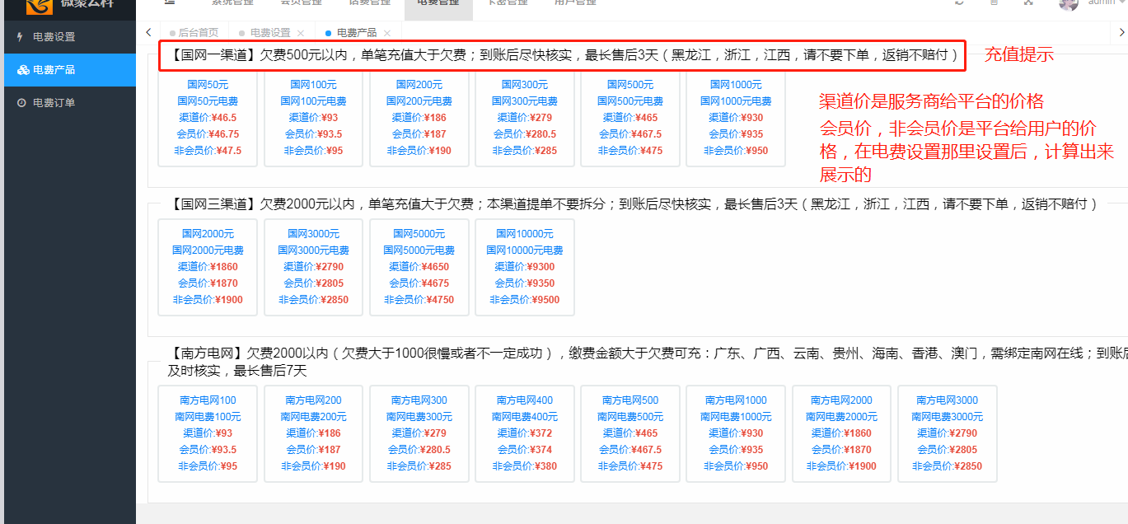
Task: Click the 【国网三渠道】 section description
Action: point(633,204)
